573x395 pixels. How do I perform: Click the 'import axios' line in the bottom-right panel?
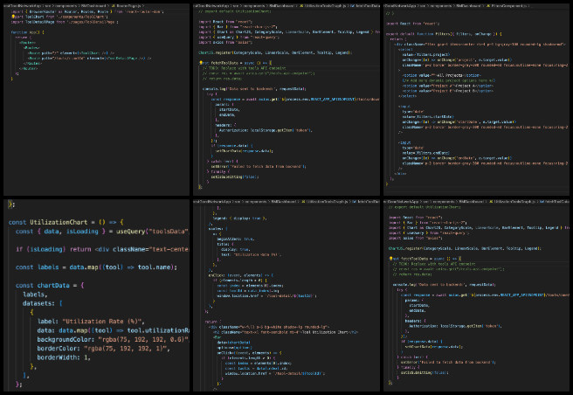[x=416, y=238]
